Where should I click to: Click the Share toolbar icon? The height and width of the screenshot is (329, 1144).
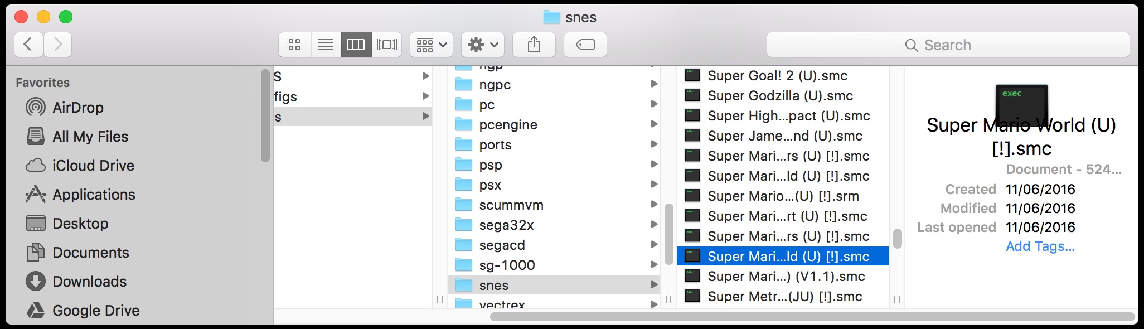(x=534, y=45)
